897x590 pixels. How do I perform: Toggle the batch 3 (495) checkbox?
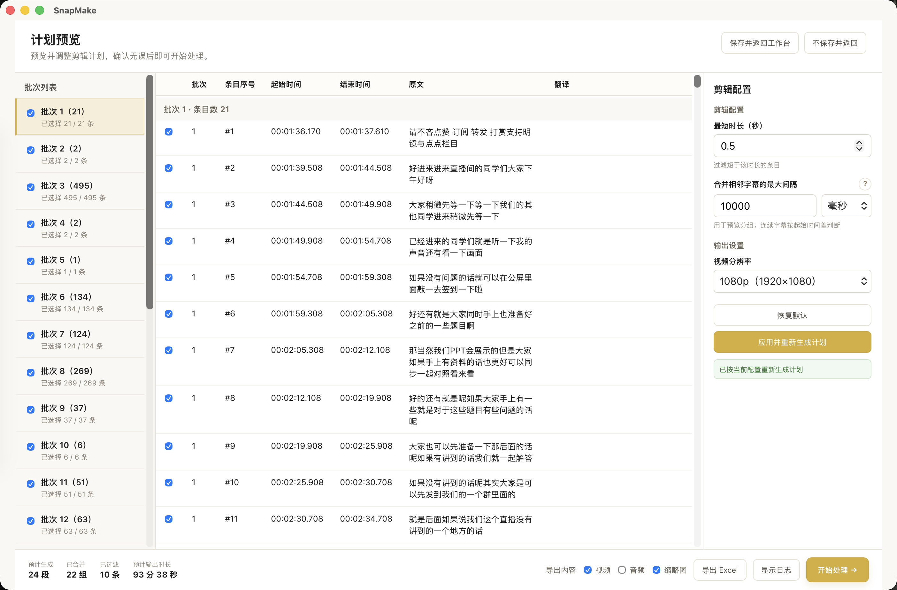point(31,187)
